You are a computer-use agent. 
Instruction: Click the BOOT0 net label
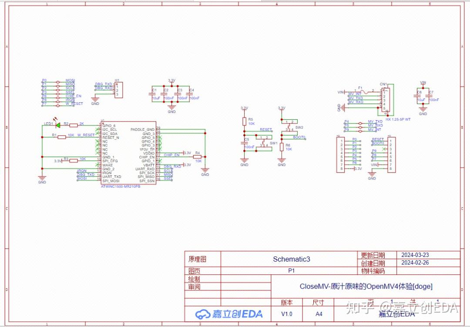click(299, 137)
